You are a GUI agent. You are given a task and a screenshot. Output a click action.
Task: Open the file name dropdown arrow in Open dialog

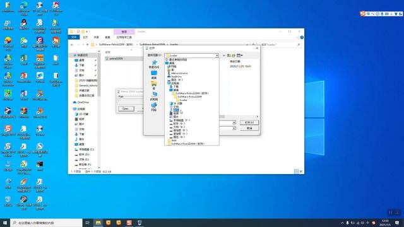pos(234,122)
